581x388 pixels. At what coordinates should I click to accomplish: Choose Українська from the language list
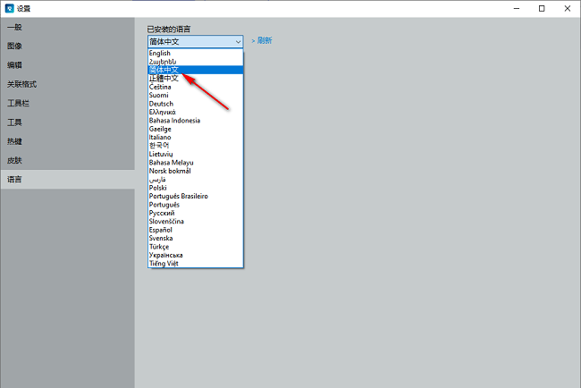(195, 255)
